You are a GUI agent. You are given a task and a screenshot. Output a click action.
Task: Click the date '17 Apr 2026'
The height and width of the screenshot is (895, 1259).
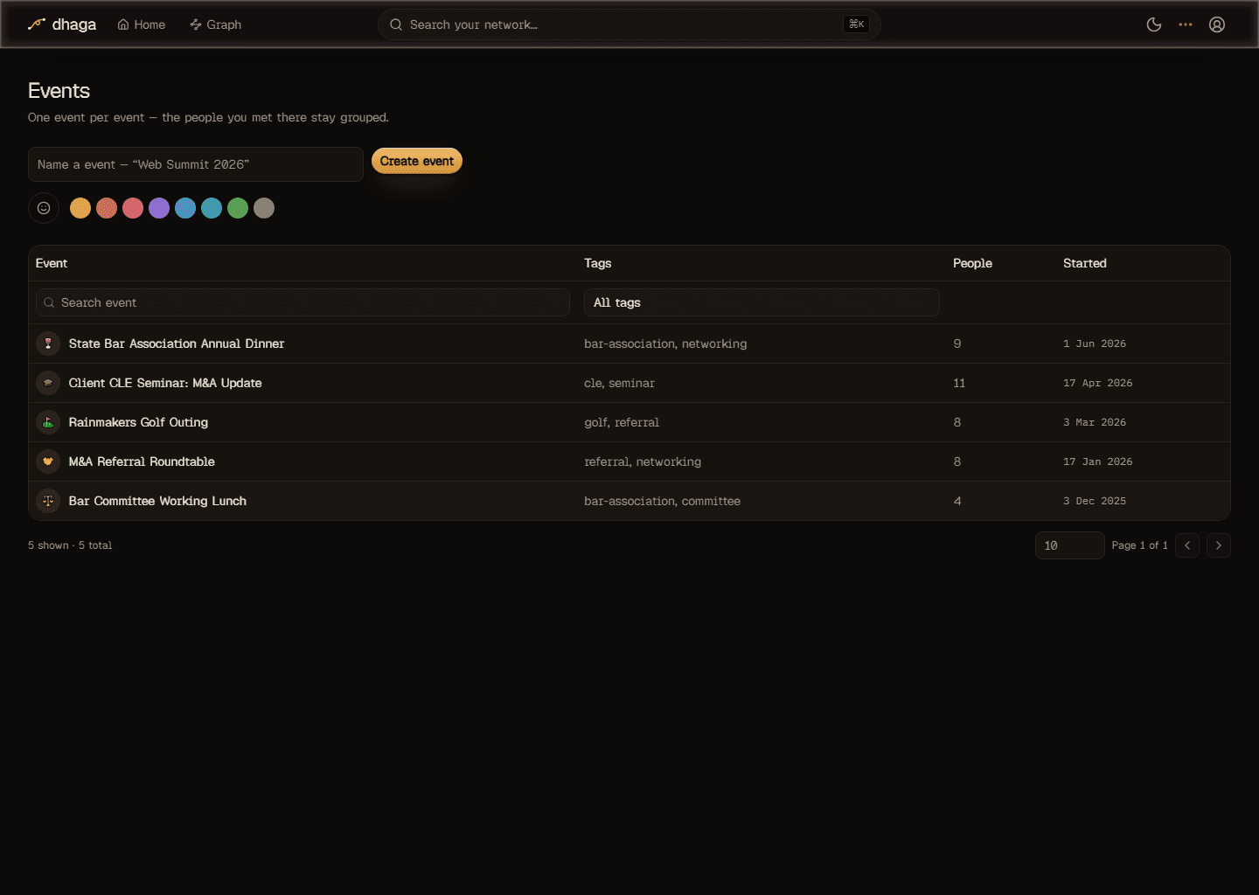point(1098,383)
